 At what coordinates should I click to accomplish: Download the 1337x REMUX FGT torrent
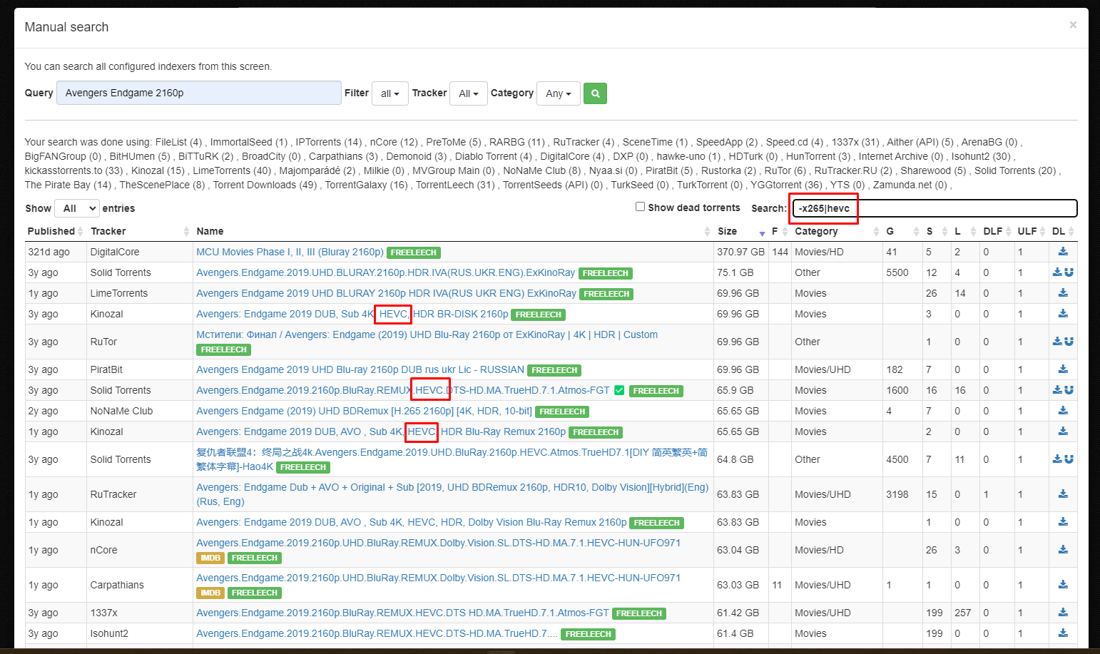pos(1063,612)
